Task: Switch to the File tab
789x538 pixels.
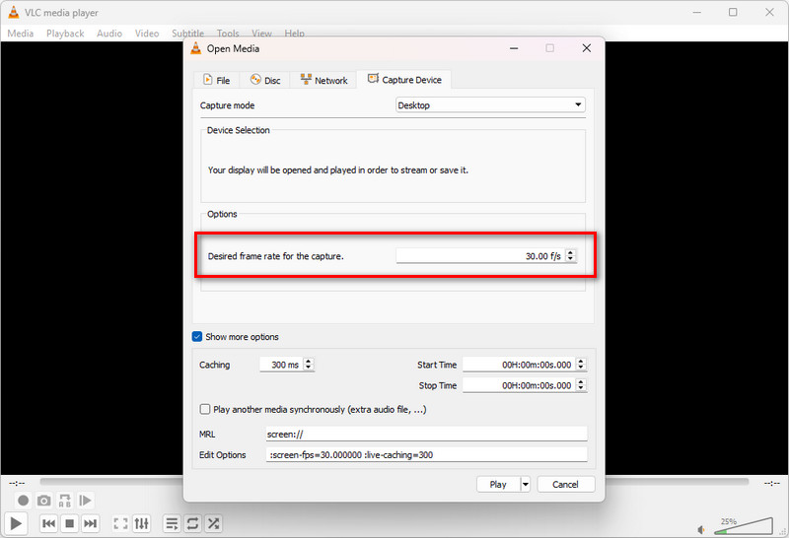Action: [217, 80]
